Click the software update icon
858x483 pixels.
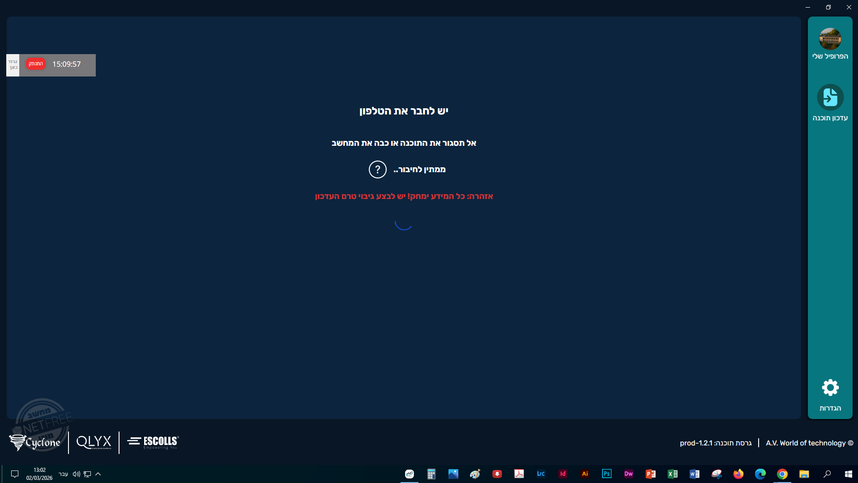point(830,97)
